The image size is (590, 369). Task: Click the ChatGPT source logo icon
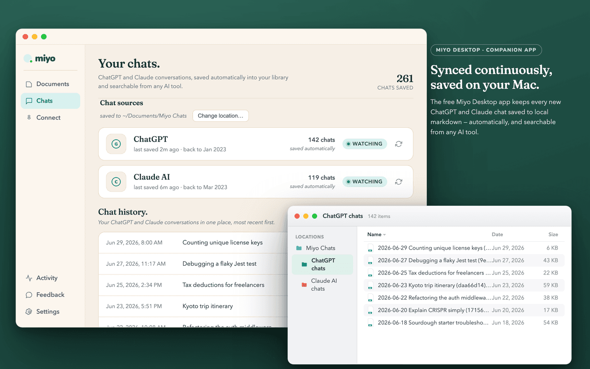116,144
